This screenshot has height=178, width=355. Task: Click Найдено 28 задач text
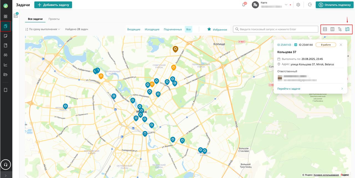pyautogui.click(x=77, y=29)
